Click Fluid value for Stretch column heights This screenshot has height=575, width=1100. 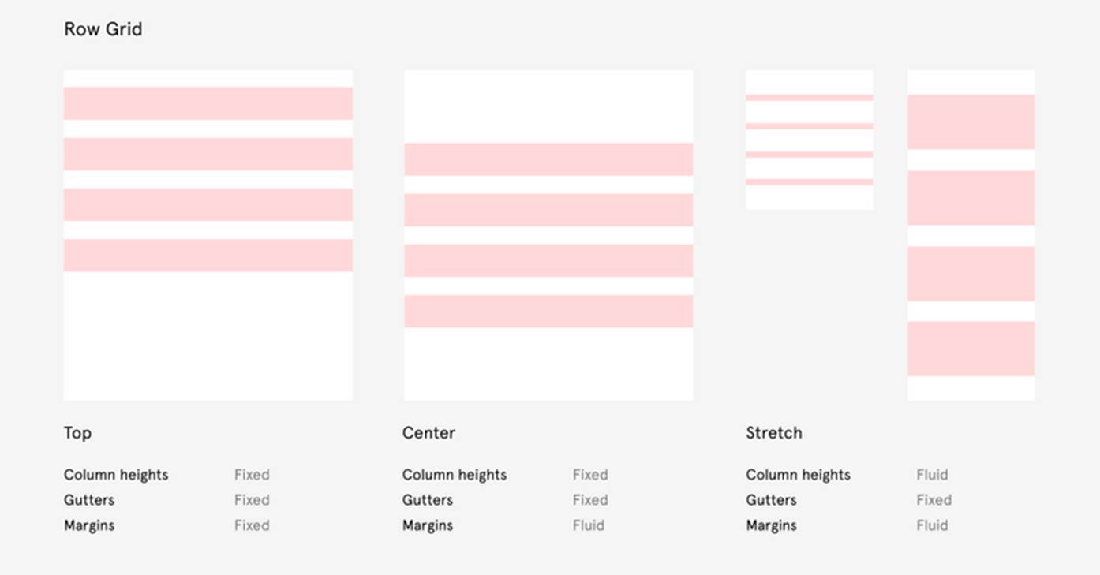point(932,475)
